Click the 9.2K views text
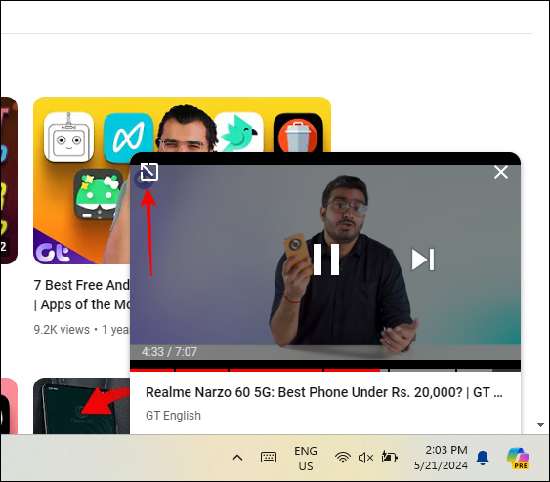 point(62,330)
